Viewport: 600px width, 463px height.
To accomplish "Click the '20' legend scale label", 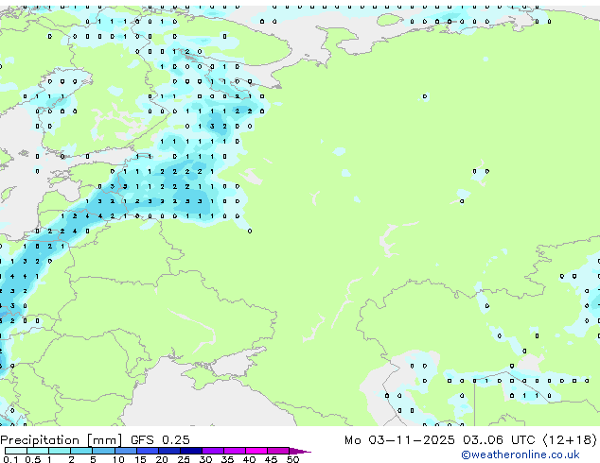I will click(x=162, y=459).
